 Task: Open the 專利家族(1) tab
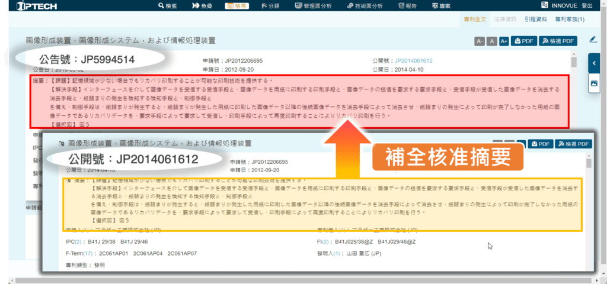(x=570, y=20)
